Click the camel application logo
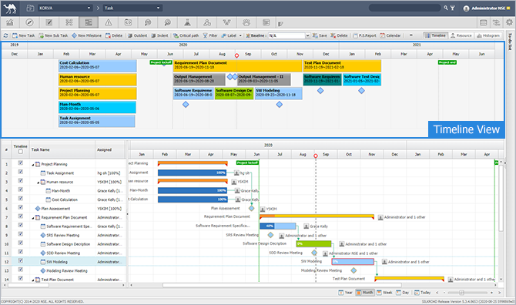The height and width of the screenshot is (305, 516). [10, 8]
